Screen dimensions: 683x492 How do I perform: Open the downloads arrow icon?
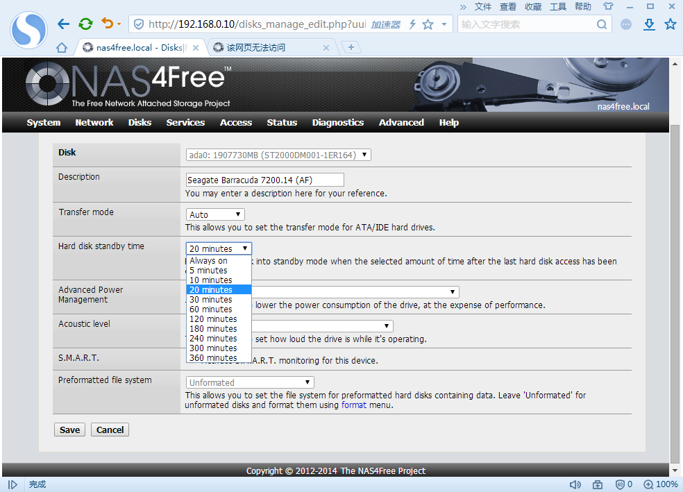(x=649, y=24)
